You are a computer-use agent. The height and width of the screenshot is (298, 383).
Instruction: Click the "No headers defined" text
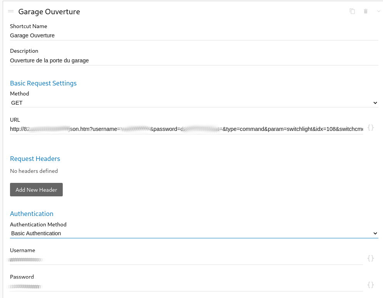click(x=34, y=171)
